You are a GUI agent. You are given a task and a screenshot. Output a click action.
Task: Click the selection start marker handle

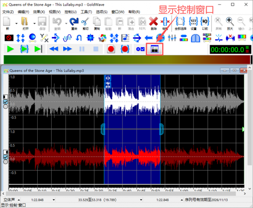tap(103, 129)
